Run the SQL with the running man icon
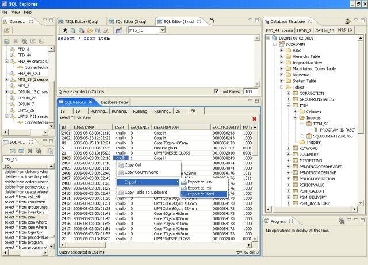The image size is (368, 265). click(x=65, y=30)
